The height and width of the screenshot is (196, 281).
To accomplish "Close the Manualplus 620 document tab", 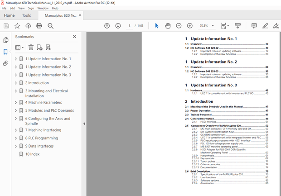I will coord(80,15).
